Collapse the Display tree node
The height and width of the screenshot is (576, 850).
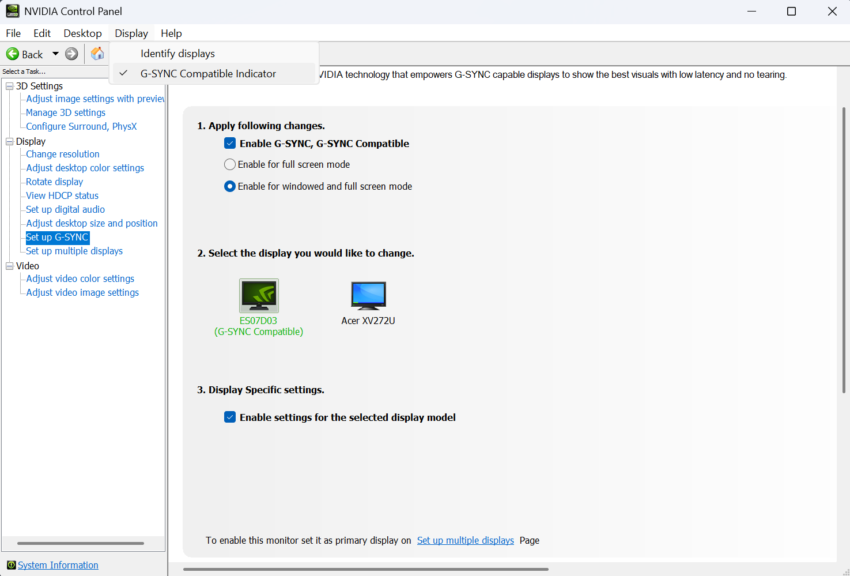tap(9, 141)
